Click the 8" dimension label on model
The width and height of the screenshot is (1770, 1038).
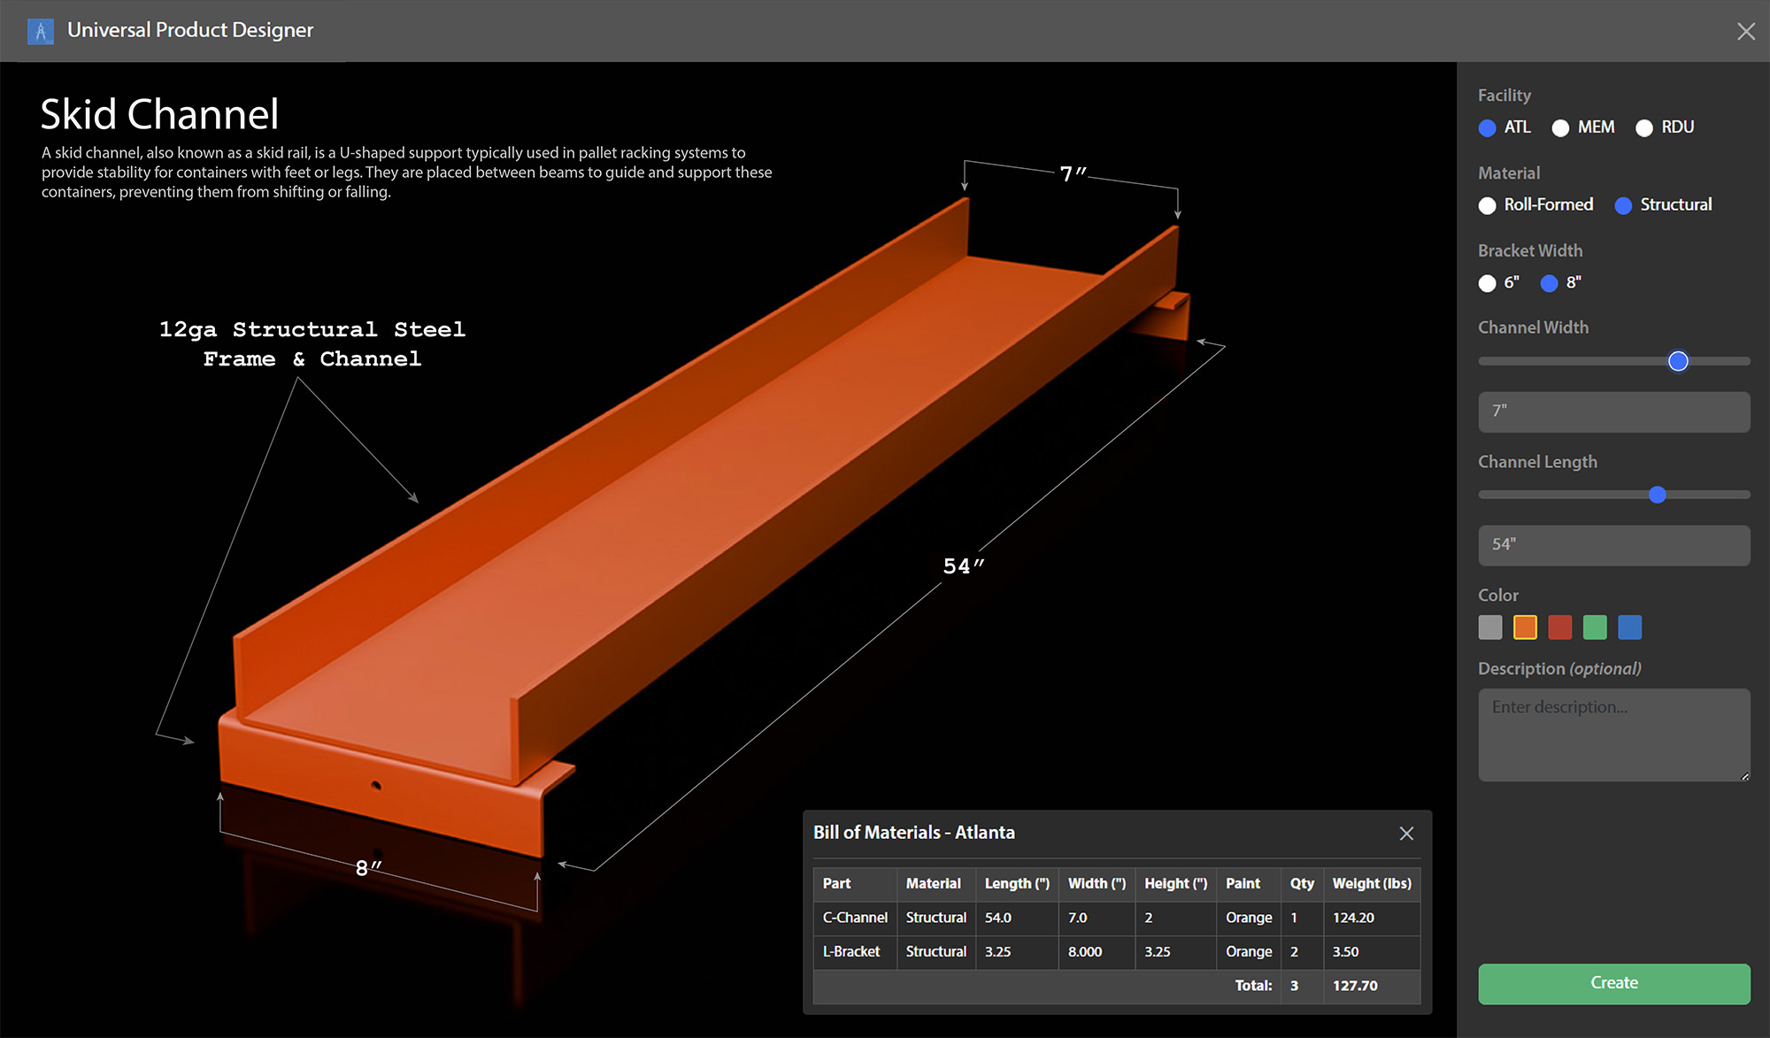click(x=368, y=868)
